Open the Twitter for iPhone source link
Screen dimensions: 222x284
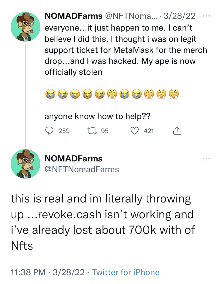click(125, 272)
